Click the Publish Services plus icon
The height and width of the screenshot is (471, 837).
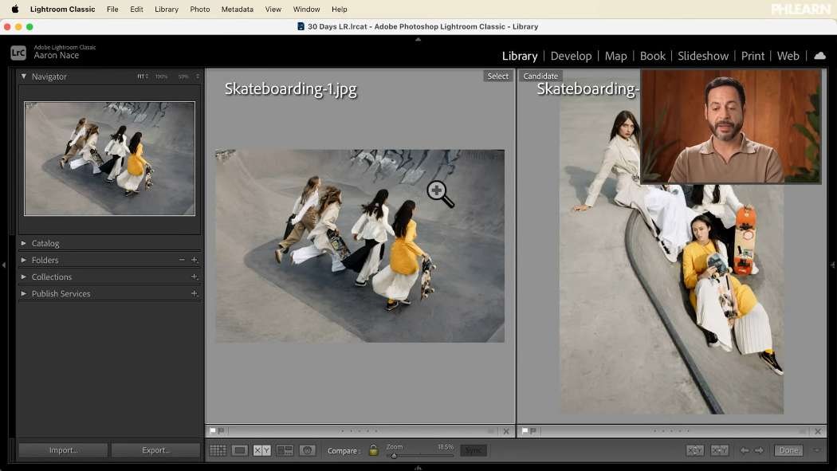[x=195, y=293]
